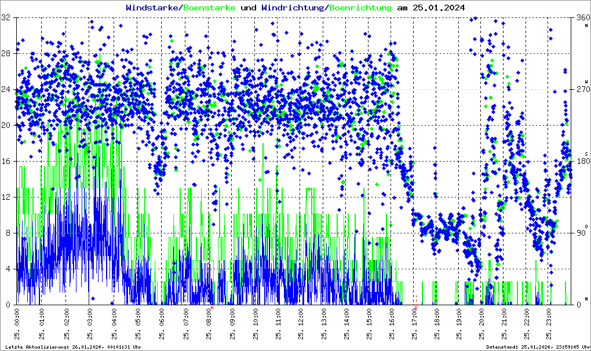This screenshot has height=351, width=591.
Task: Click the date 25.01.2024 in the title
Action: click(438, 8)
